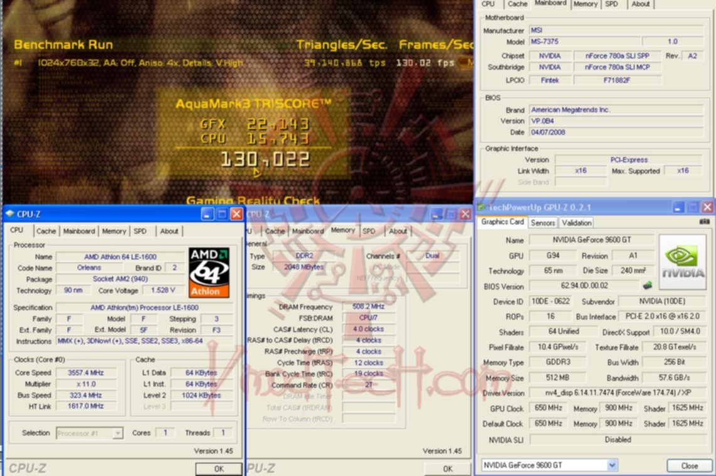
Task: Open the Memory tab in front CPU-Z
Action: point(114,231)
